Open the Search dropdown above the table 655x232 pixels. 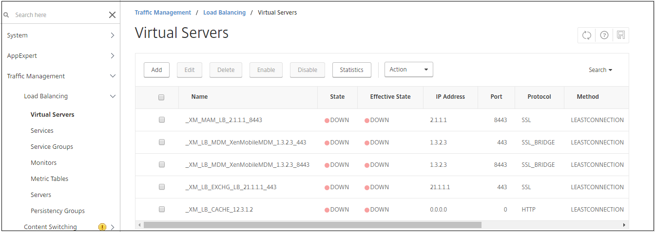pos(600,70)
